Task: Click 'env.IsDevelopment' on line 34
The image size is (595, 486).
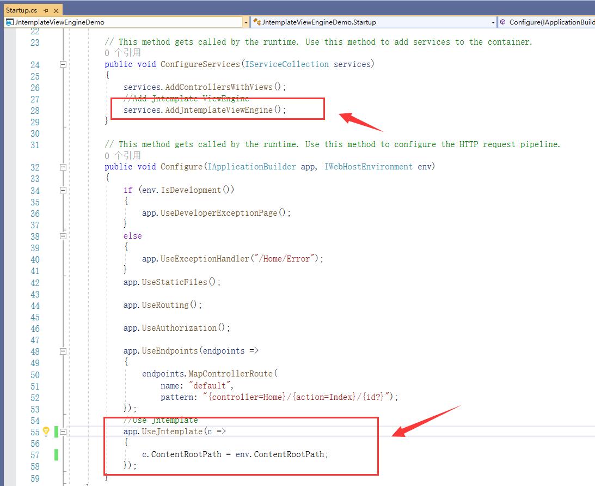Action: point(181,190)
